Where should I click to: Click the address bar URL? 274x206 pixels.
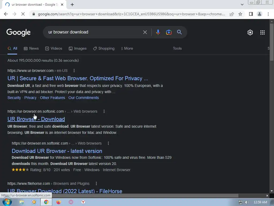(131, 14)
